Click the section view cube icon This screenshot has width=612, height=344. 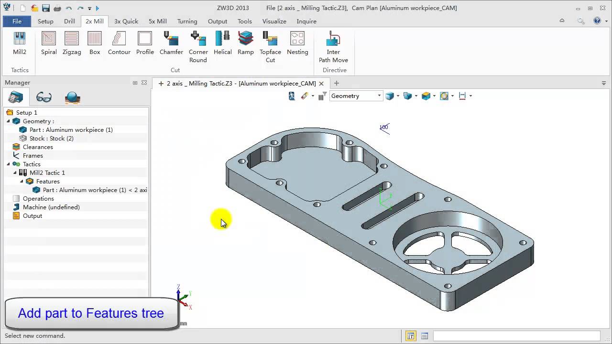coord(426,96)
